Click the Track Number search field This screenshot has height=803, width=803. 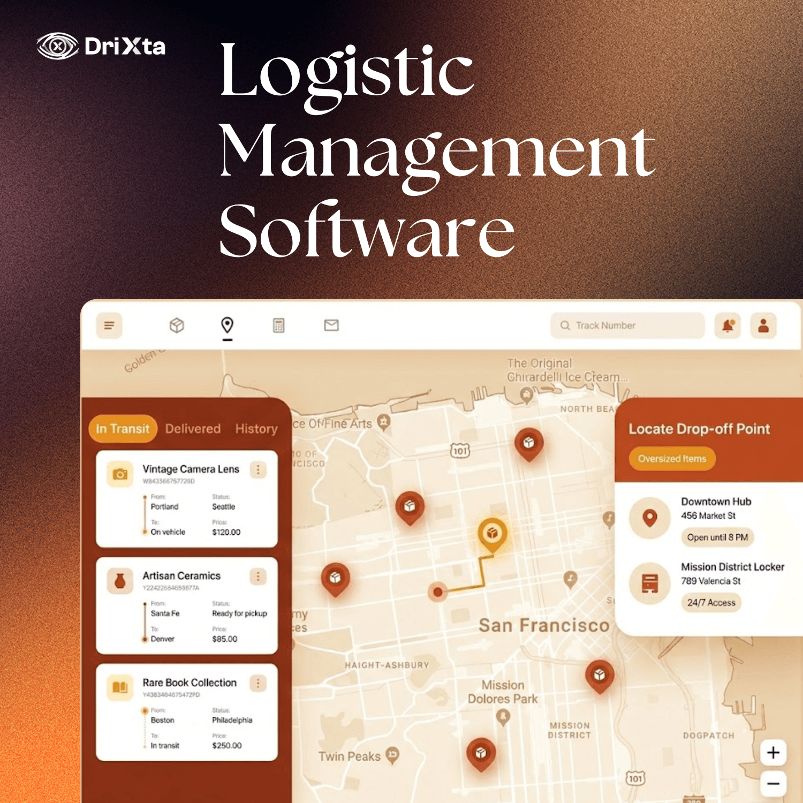click(x=627, y=325)
